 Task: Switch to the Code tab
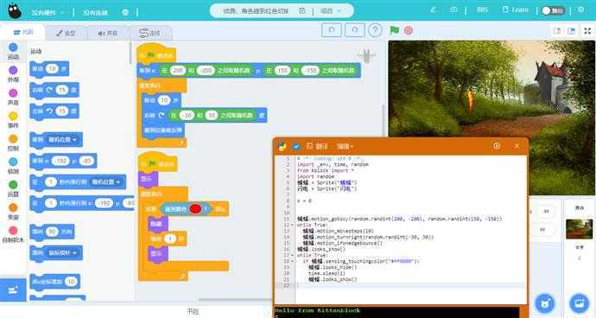[x=23, y=32]
